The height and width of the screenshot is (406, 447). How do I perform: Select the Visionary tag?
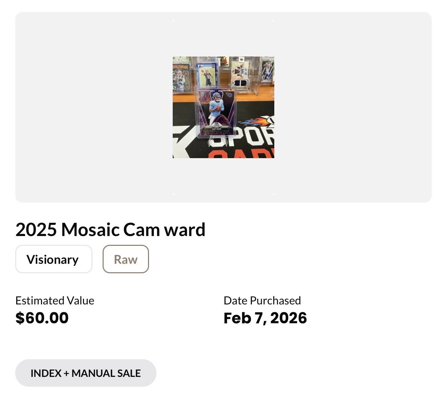point(54,259)
